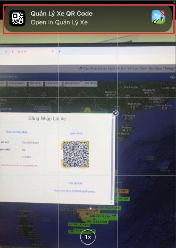Select the Mất GPS(9) status filter
176x248 pixels.
click(x=90, y=83)
